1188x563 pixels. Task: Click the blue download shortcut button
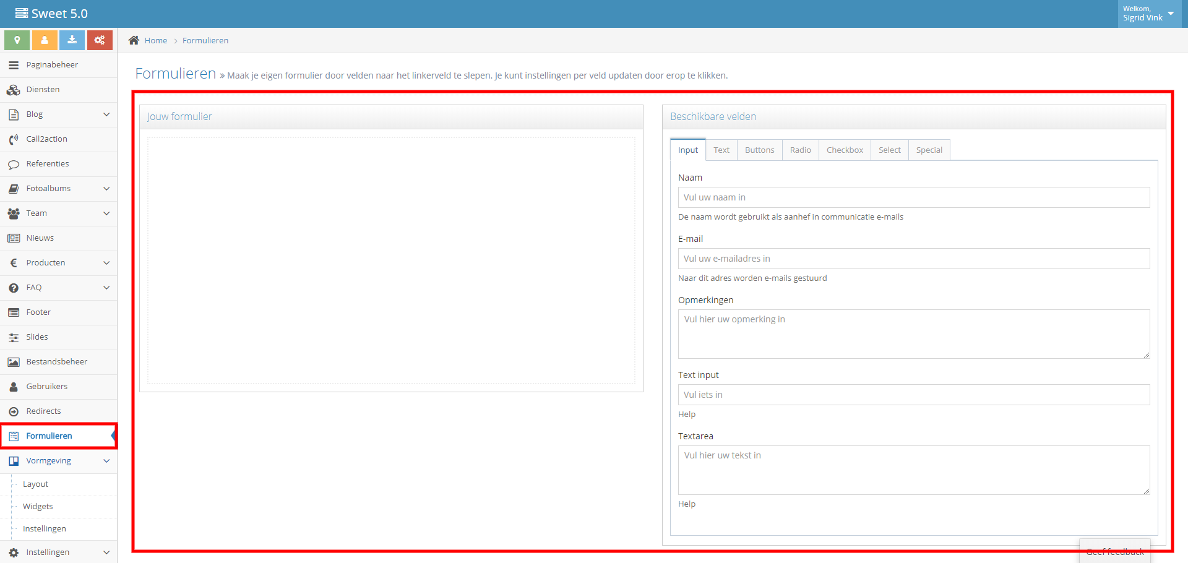tap(72, 40)
